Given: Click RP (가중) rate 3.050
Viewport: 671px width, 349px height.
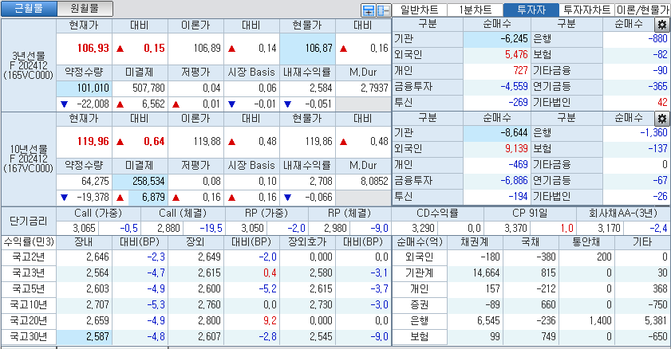Looking at the screenshot, I should click(246, 228).
